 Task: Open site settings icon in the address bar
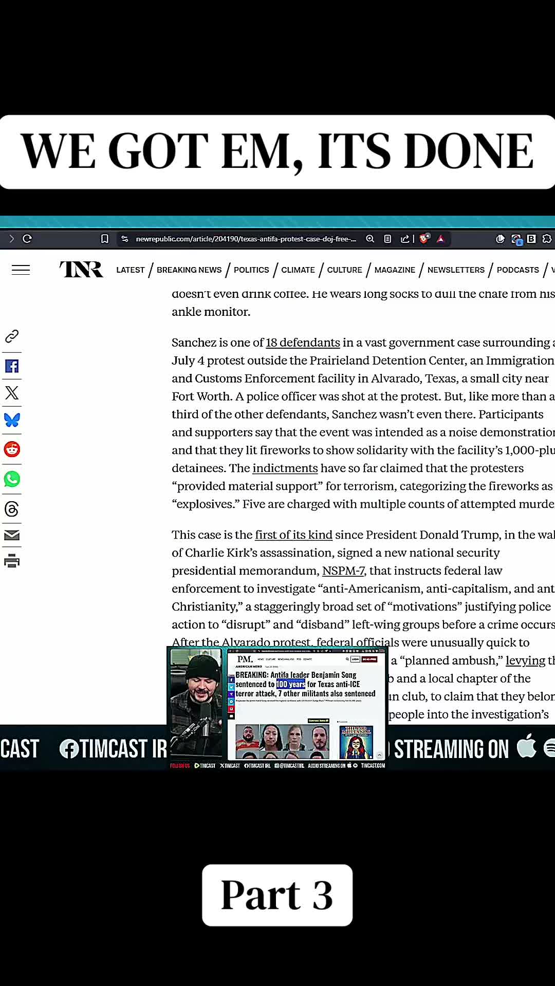(125, 239)
